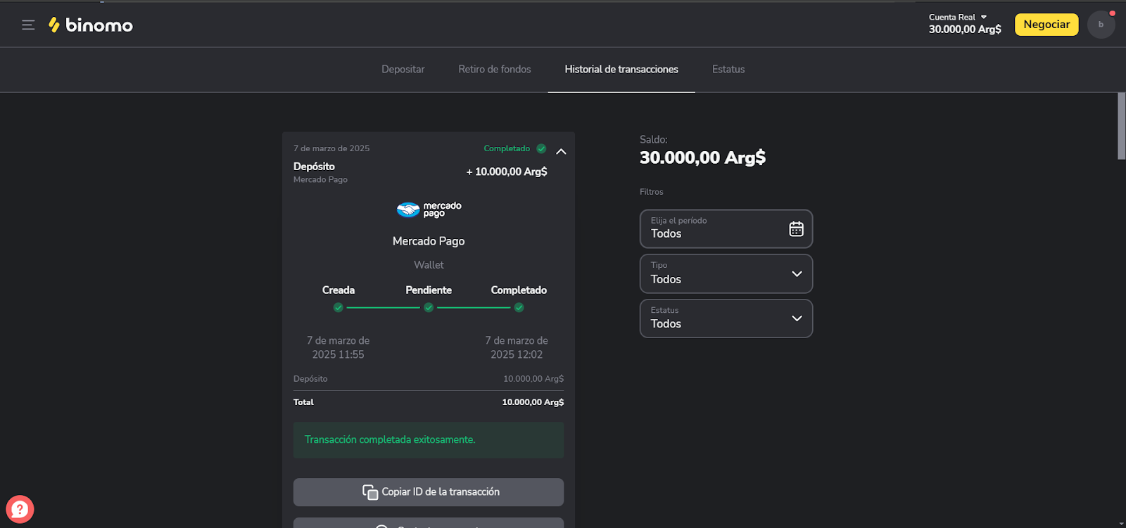The width and height of the screenshot is (1126, 528).
Task: Click the Creada step checkmark
Action: (339, 307)
